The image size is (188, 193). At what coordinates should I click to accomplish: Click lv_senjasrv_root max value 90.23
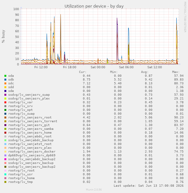(x=179, y=118)
